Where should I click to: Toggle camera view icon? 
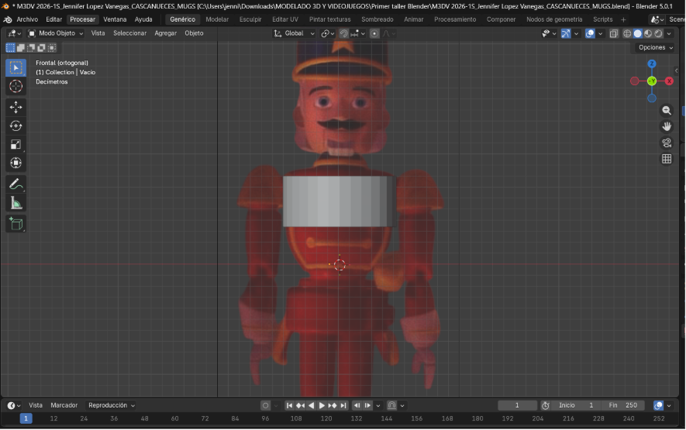(x=667, y=143)
